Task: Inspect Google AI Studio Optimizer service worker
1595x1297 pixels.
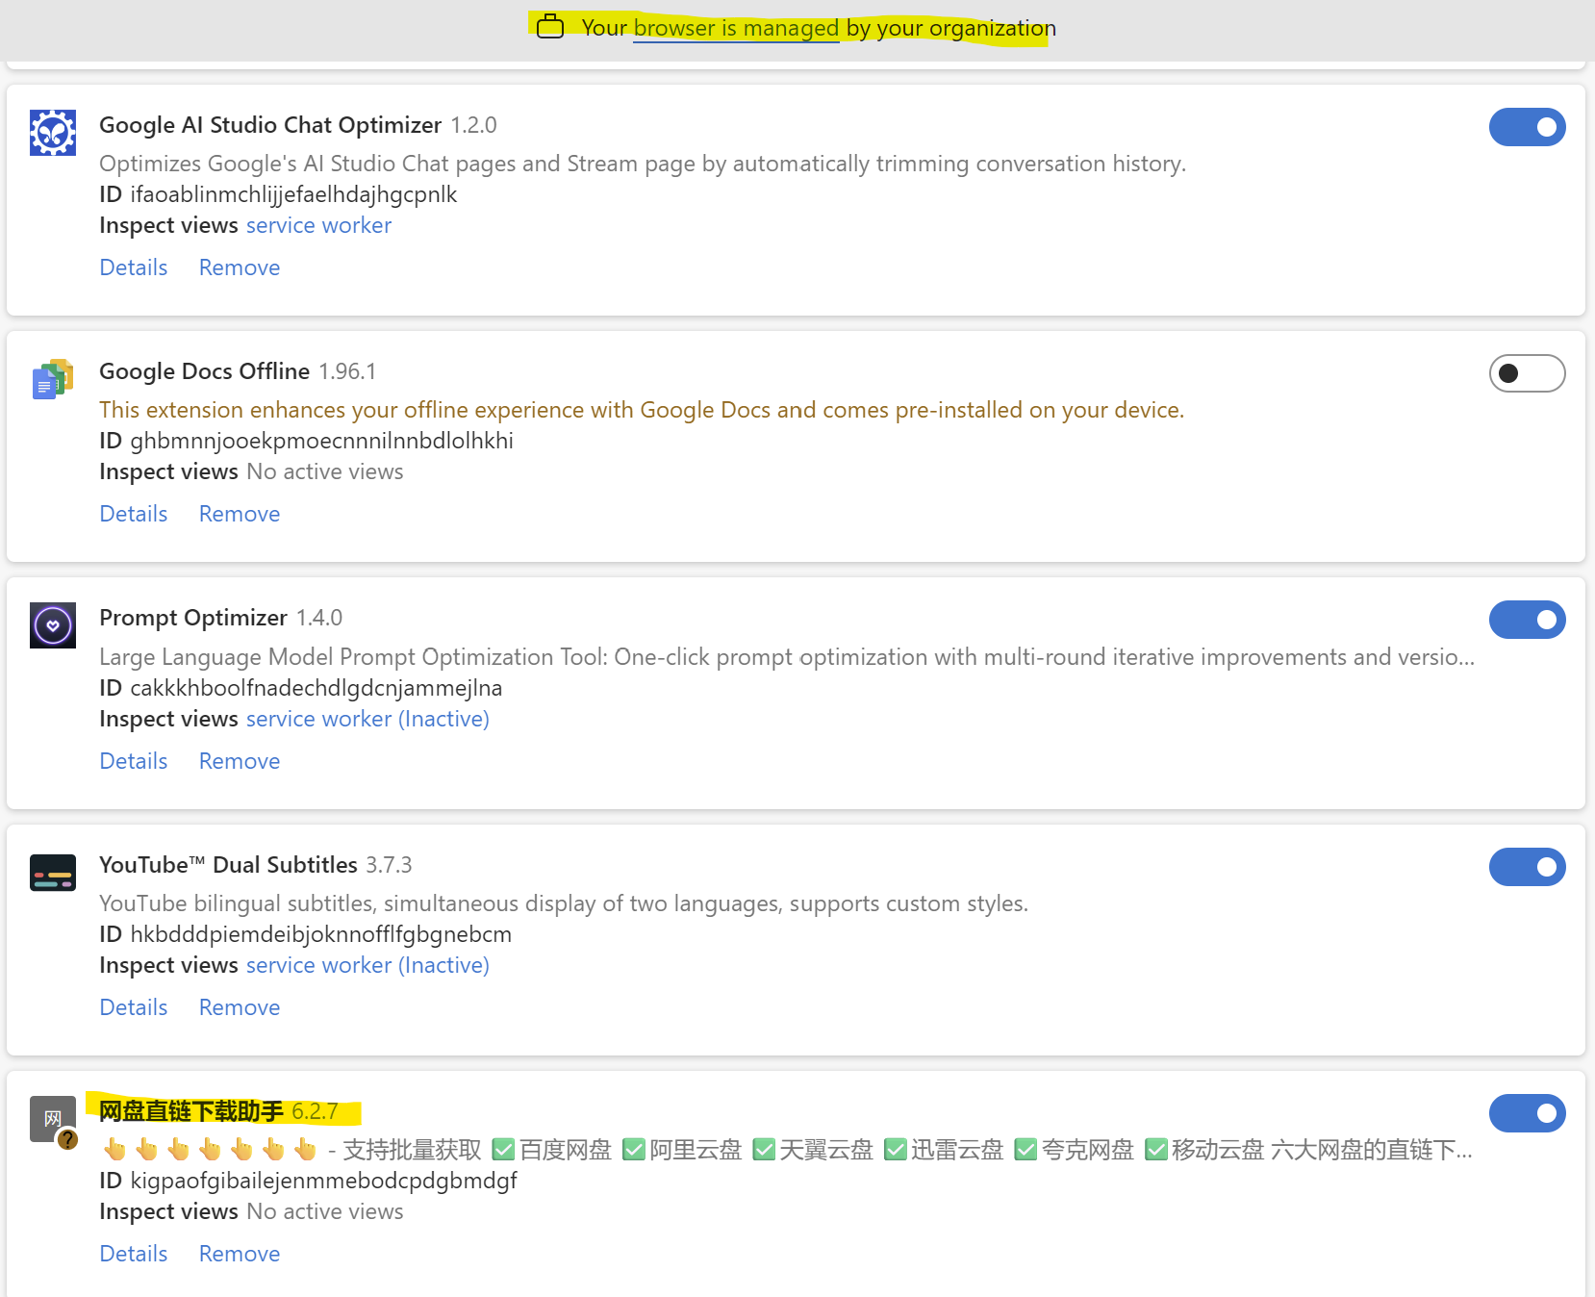Action: [318, 225]
